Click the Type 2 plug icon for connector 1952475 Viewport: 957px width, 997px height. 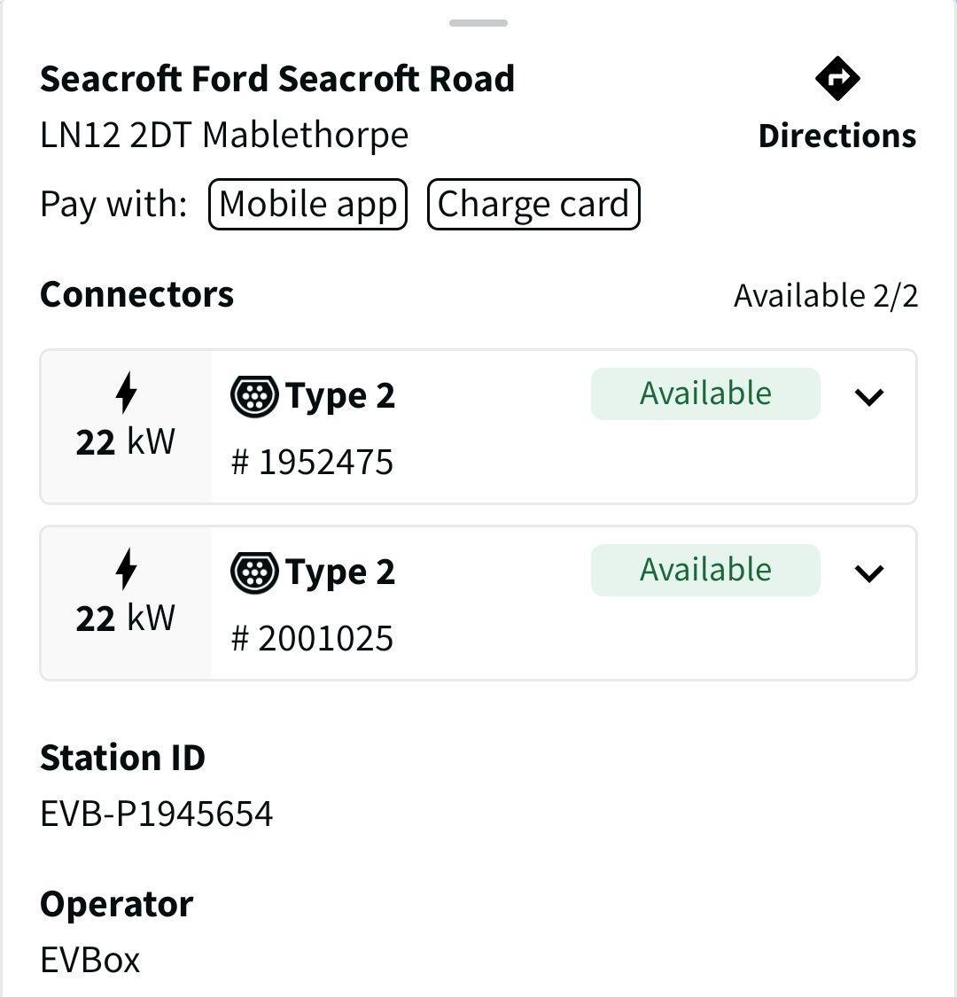[x=255, y=395]
